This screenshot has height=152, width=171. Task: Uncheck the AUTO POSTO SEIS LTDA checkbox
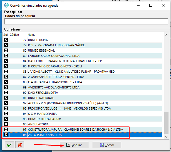(x=6, y=135)
